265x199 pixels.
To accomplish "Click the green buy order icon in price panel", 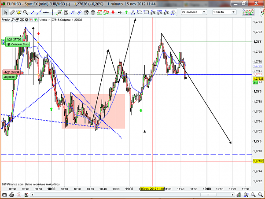I will point(36,20).
